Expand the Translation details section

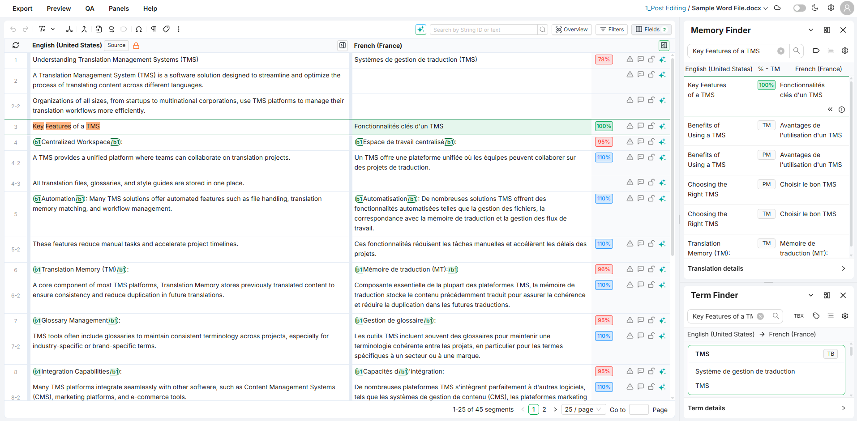point(766,268)
